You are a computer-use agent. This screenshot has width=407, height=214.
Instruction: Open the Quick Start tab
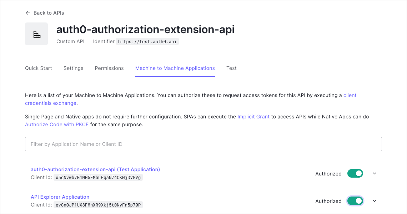(x=38, y=68)
